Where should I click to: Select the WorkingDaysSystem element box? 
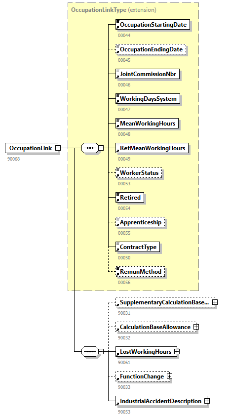point(148,99)
